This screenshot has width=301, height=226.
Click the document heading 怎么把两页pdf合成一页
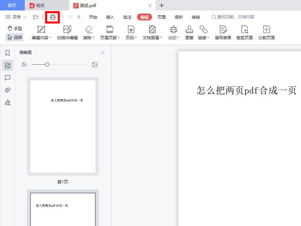(246, 90)
